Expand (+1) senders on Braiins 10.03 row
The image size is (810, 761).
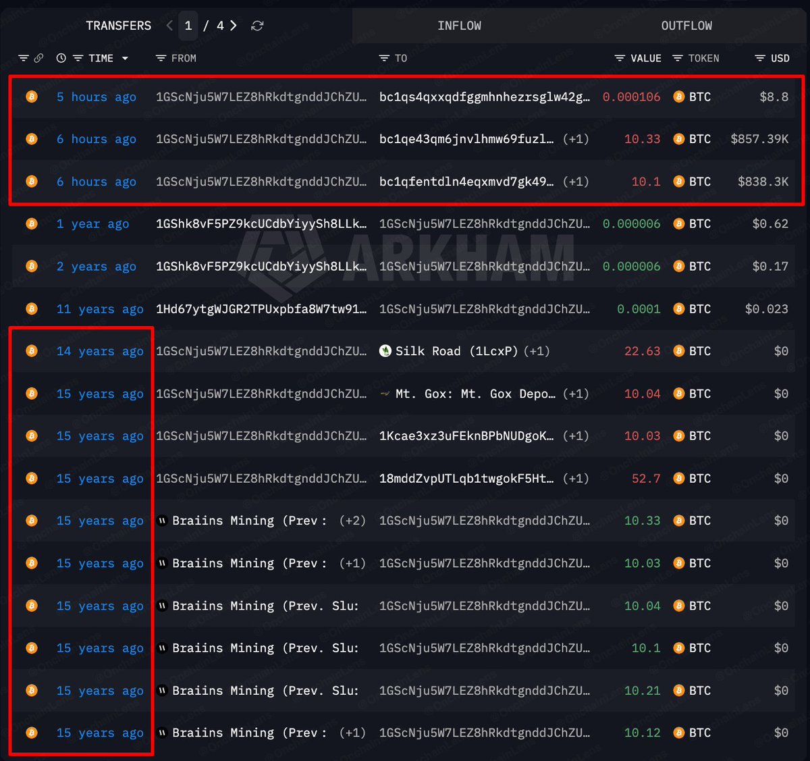pos(352,563)
